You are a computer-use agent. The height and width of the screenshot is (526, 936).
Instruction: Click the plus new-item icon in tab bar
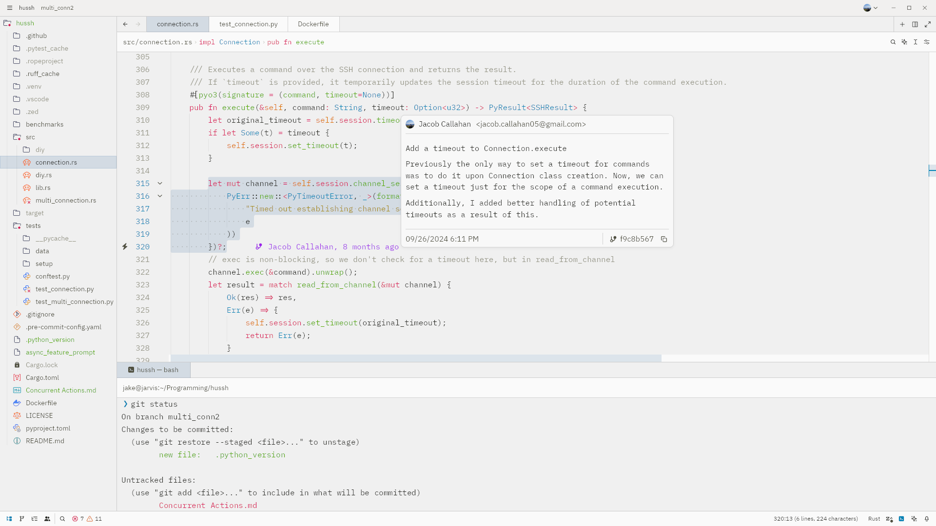(902, 24)
